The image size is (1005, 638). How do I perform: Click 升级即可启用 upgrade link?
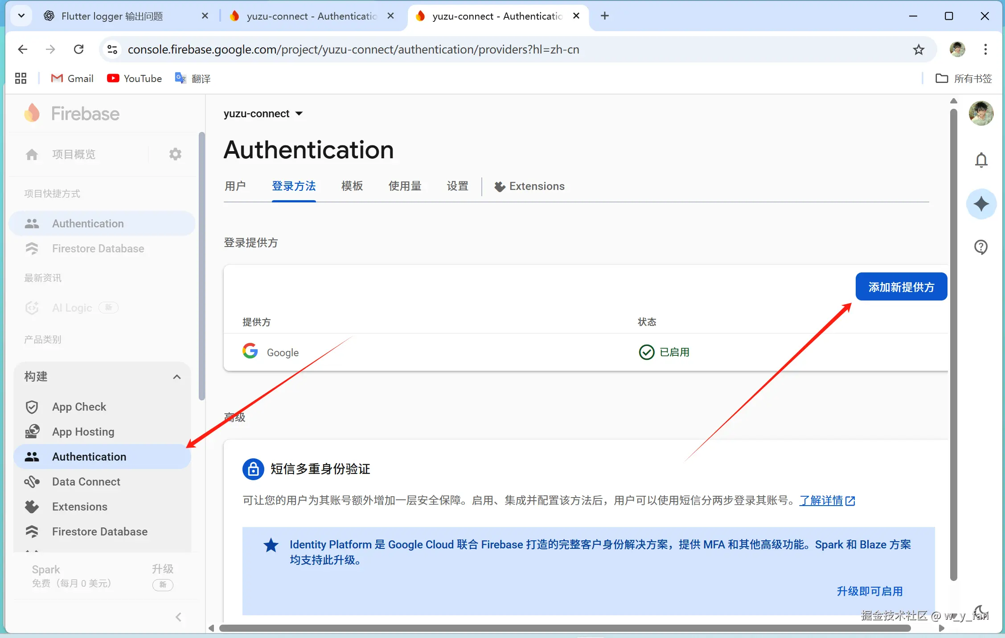[x=870, y=591]
